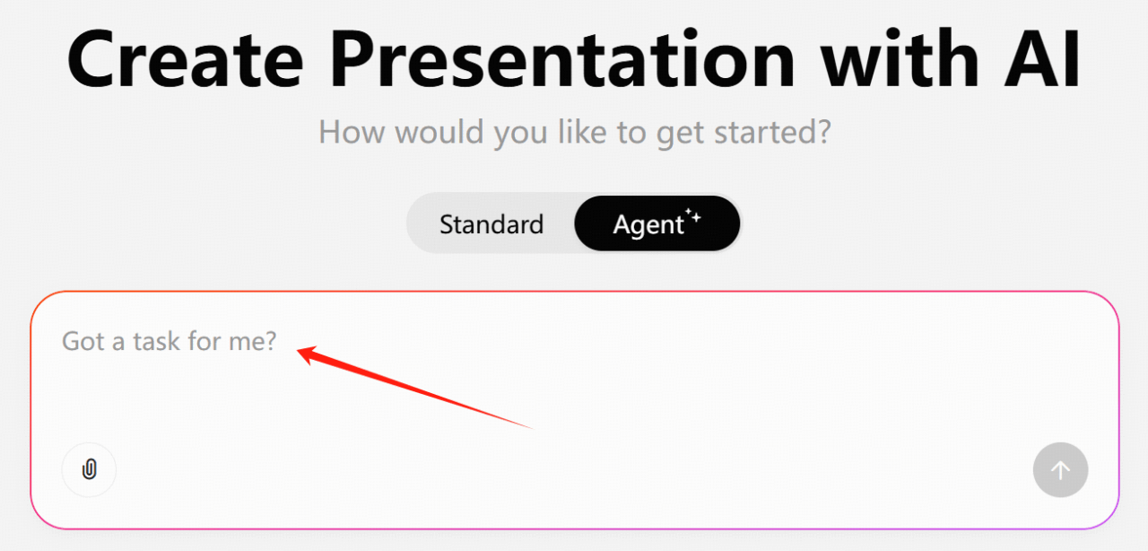Click the stars icon on the Agent pill

click(694, 212)
